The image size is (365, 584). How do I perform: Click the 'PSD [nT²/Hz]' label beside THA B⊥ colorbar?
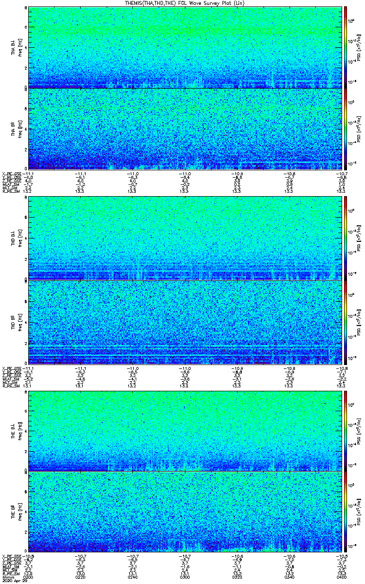(x=359, y=47)
